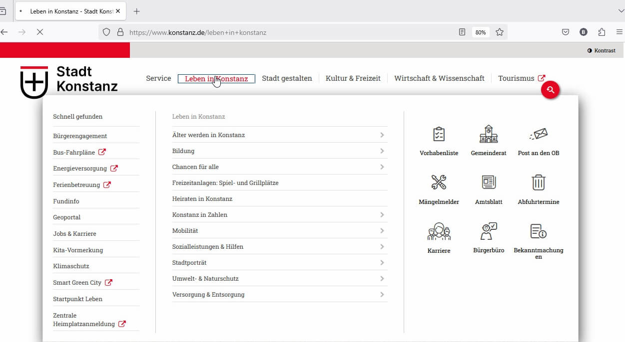Click the red search button
Screen dimensions: 625x342
pyautogui.click(x=550, y=90)
